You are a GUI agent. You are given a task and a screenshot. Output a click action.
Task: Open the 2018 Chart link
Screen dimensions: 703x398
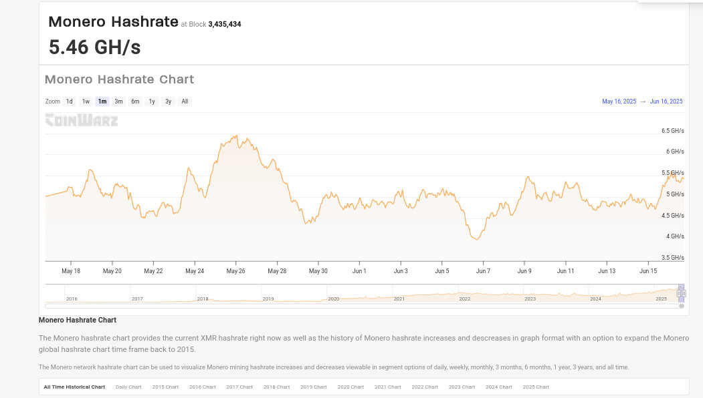[x=277, y=387]
